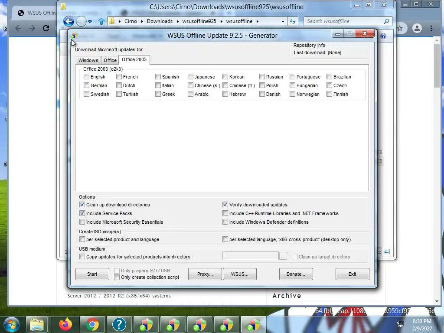Open the address bar history dropdown
This screenshot has height=333, width=444.
point(283,21)
